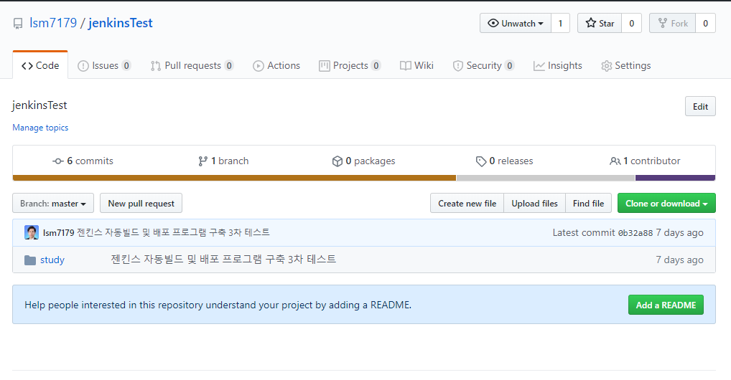Click the Actions play icon

click(259, 66)
